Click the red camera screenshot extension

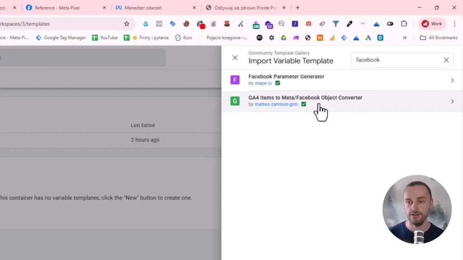click(308, 24)
